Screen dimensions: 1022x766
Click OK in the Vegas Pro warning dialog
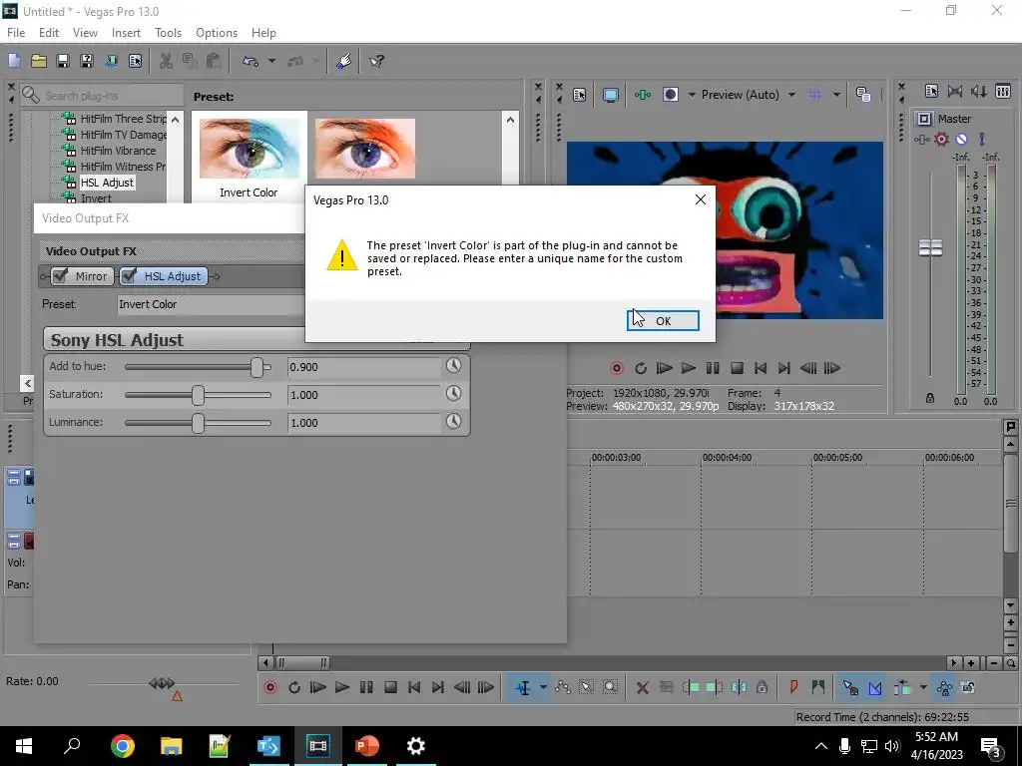tap(663, 320)
